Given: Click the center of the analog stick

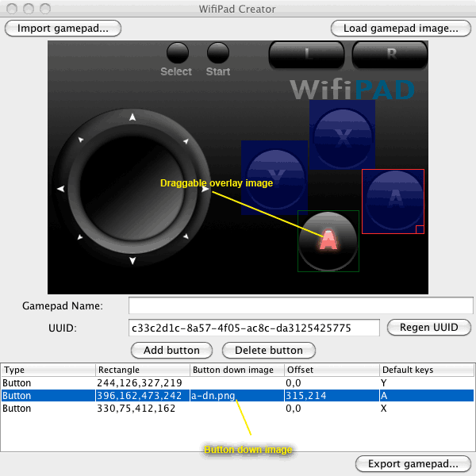Looking at the screenshot, I should (132, 188).
